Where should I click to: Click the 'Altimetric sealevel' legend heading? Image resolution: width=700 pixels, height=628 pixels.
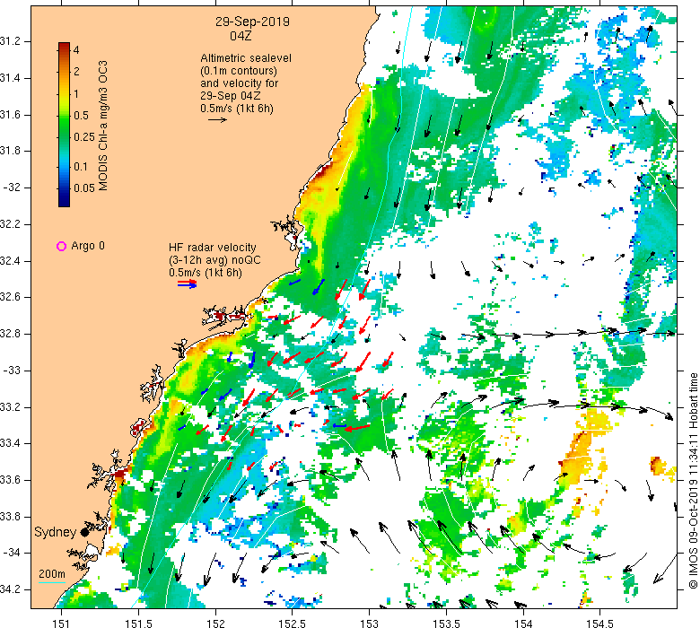[x=246, y=58]
